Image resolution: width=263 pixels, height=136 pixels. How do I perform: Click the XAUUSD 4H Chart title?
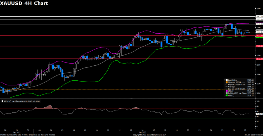[x=24, y=4]
